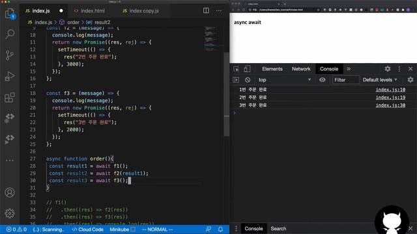Open the index.js:30 source link
417x234 pixels.
pos(390,105)
